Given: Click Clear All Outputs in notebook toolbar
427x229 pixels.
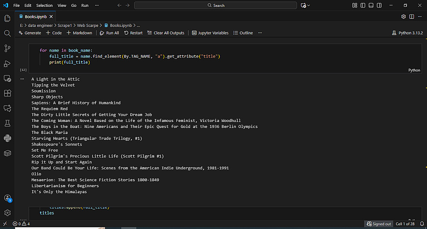Looking at the screenshot, I should 166,33.
